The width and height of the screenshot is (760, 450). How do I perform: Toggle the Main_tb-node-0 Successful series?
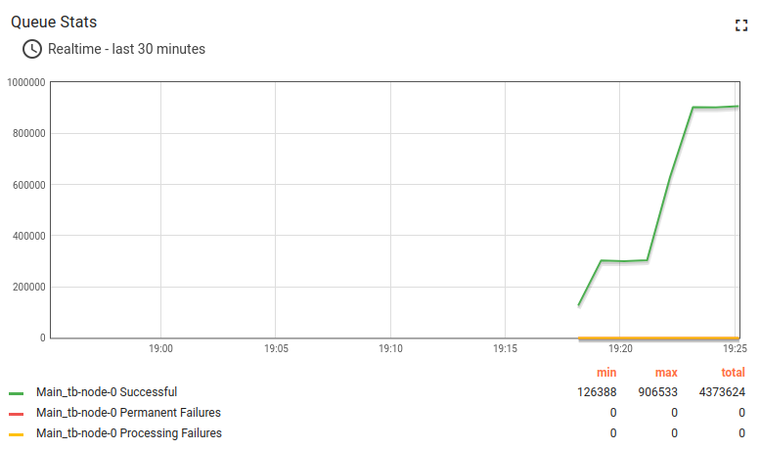[107, 392]
